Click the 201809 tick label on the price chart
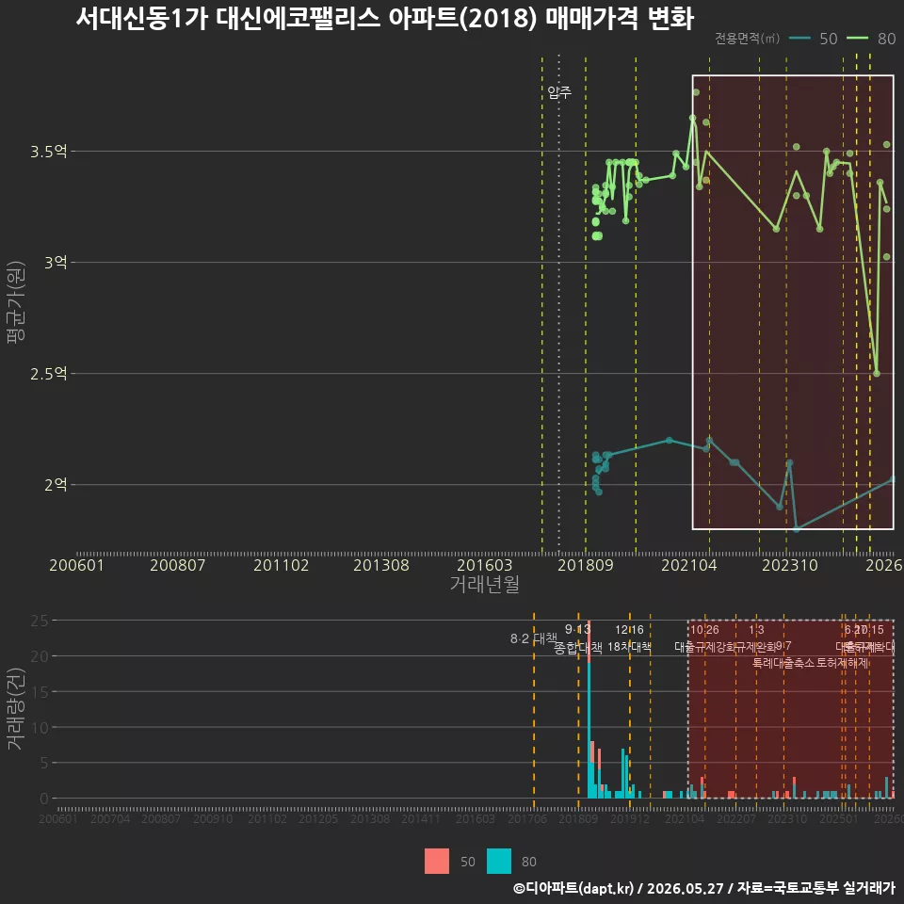The width and height of the screenshot is (904, 904). pyautogui.click(x=585, y=565)
